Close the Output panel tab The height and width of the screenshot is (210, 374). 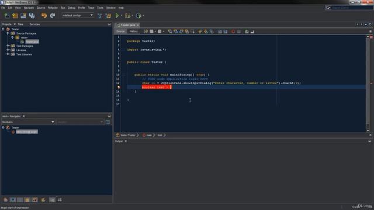coord(126,141)
